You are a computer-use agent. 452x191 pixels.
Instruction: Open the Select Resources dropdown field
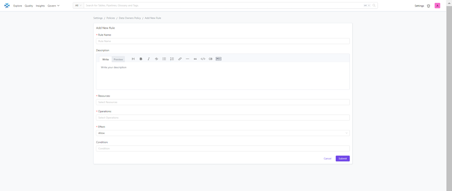click(223, 102)
